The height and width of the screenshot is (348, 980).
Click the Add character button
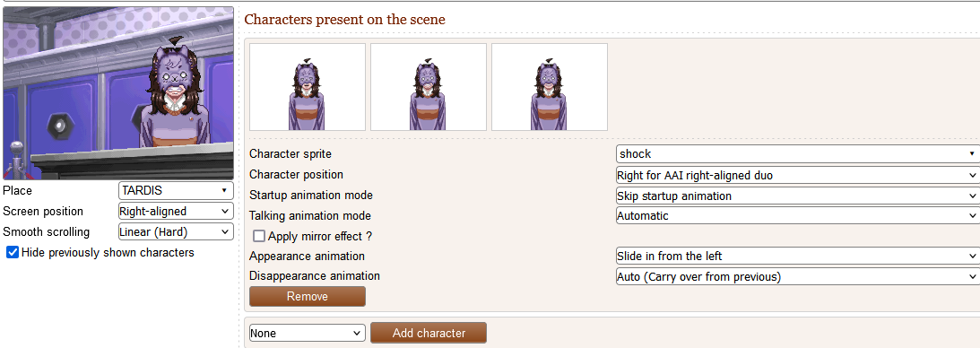(429, 333)
